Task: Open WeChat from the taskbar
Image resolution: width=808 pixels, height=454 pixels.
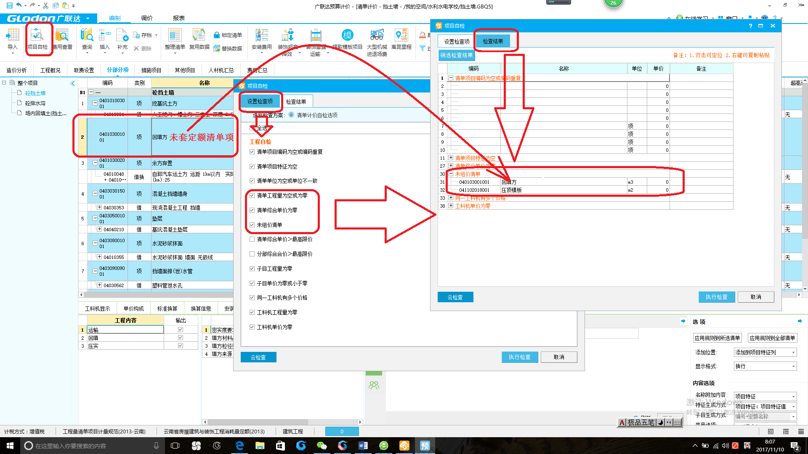Action: 321,446
